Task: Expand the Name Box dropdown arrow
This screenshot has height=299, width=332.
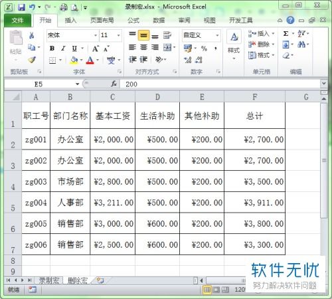Action: point(77,84)
